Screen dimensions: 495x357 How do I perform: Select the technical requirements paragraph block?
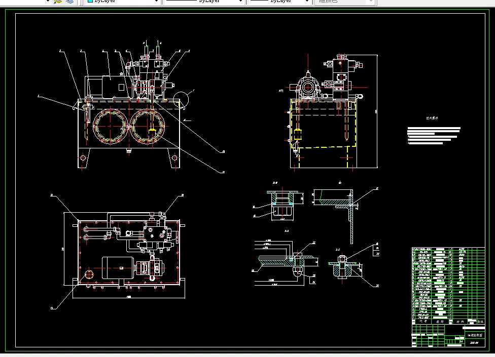coord(434,136)
